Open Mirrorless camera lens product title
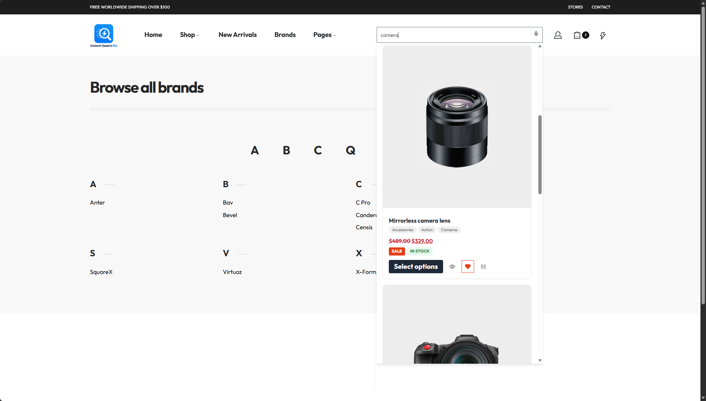The height and width of the screenshot is (401, 706). (419, 221)
